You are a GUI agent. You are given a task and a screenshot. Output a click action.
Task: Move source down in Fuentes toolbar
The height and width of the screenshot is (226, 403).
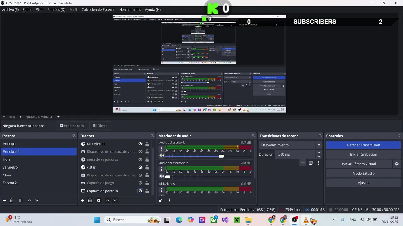pos(115,201)
